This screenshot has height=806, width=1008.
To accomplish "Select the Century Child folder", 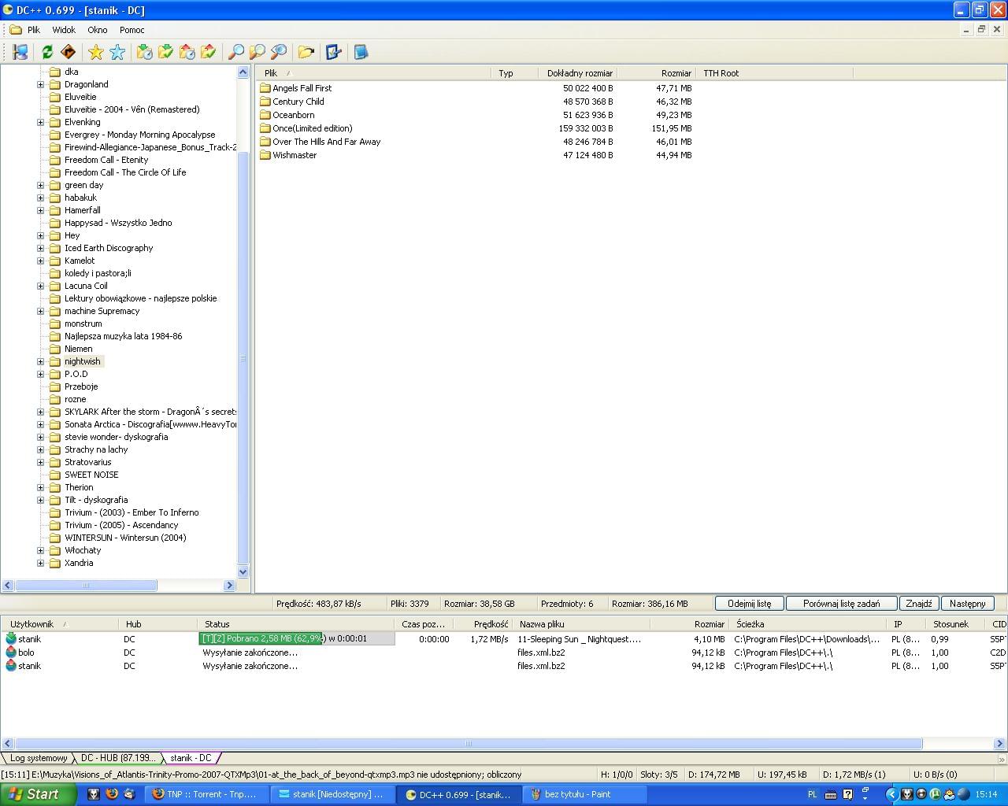I will pos(298,102).
